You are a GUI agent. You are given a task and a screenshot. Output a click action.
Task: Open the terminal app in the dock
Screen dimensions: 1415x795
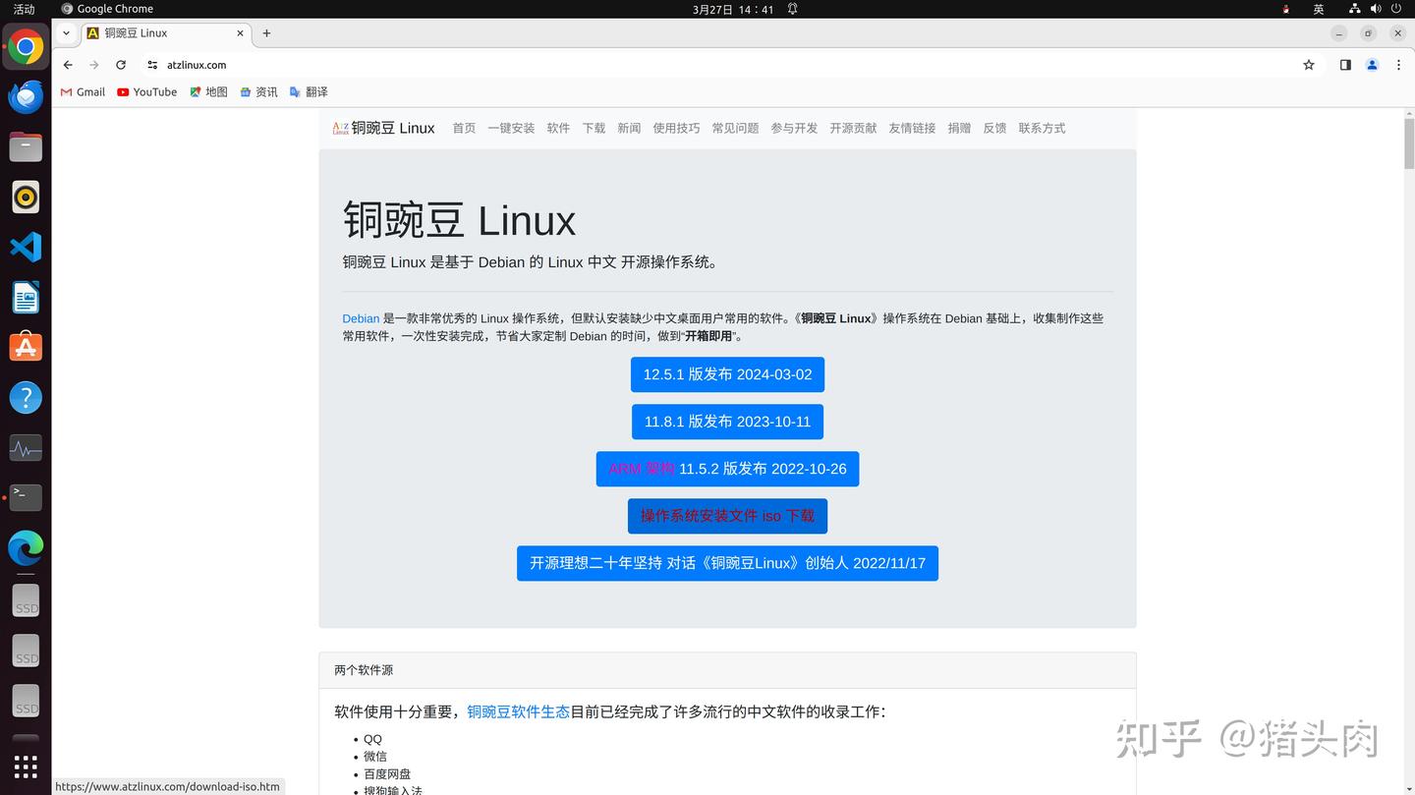[25, 497]
